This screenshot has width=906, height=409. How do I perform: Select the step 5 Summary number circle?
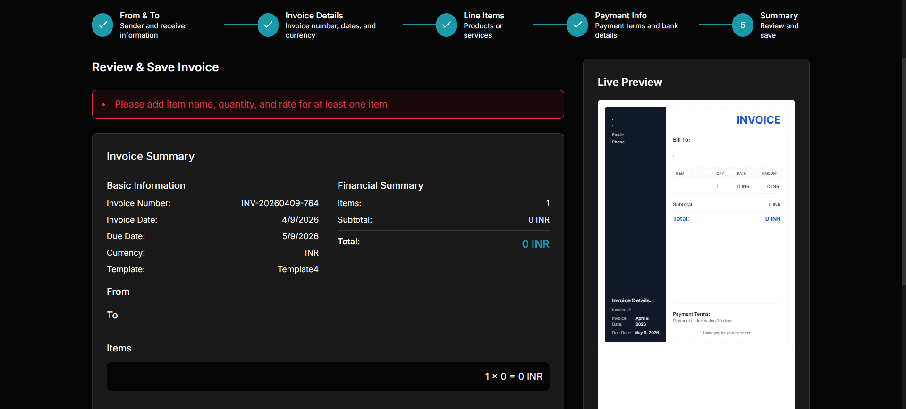click(x=742, y=25)
